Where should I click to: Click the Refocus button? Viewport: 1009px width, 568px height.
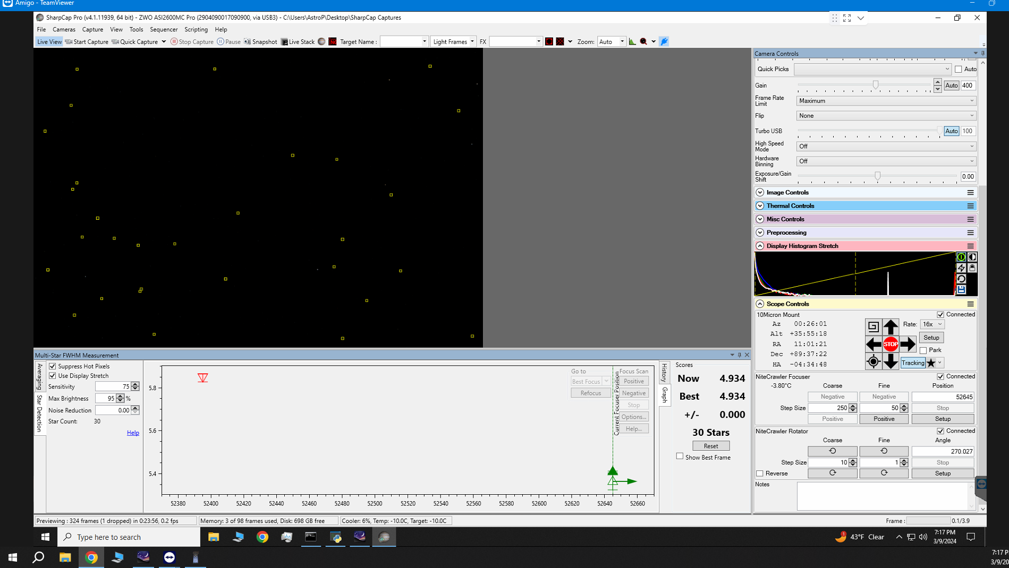pyautogui.click(x=590, y=393)
